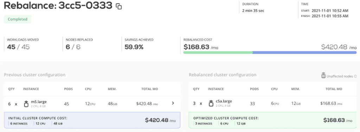This screenshot has width=360, height=132.
Task: Click the Savings Achieved 59.9% value
Action: (134, 47)
